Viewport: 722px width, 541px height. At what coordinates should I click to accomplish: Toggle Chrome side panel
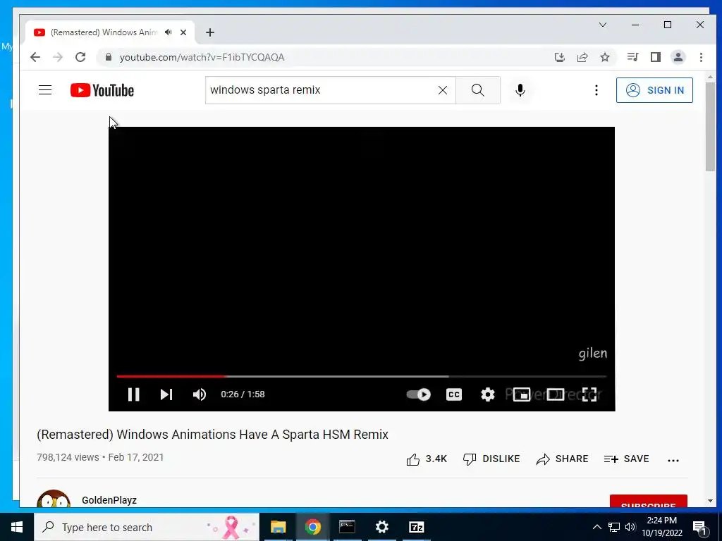tap(656, 57)
